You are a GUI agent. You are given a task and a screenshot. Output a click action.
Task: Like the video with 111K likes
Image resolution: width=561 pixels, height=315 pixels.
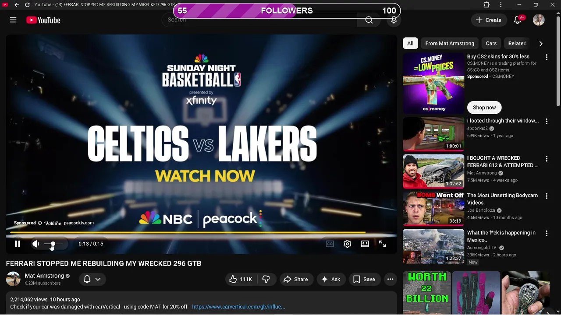click(x=240, y=279)
